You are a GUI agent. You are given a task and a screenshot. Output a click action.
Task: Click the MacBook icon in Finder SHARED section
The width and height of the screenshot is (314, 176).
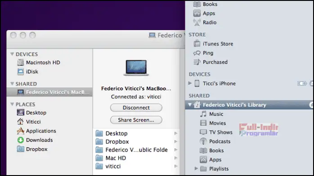pyautogui.click(x=20, y=92)
